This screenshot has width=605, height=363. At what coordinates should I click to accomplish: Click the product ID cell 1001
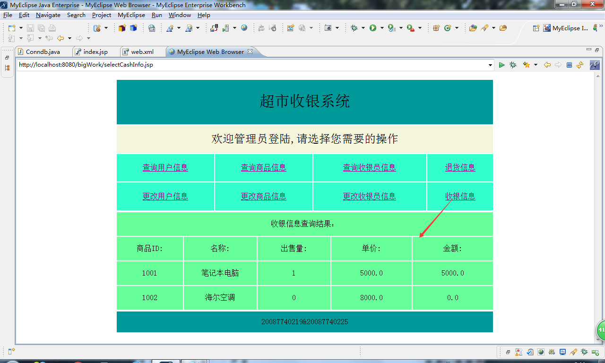coord(150,273)
